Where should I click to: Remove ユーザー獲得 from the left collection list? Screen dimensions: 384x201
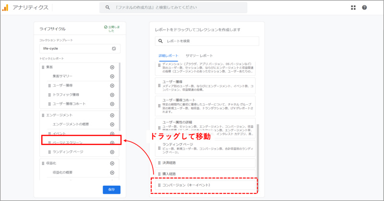pyautogui.click(x=112, y=86)
